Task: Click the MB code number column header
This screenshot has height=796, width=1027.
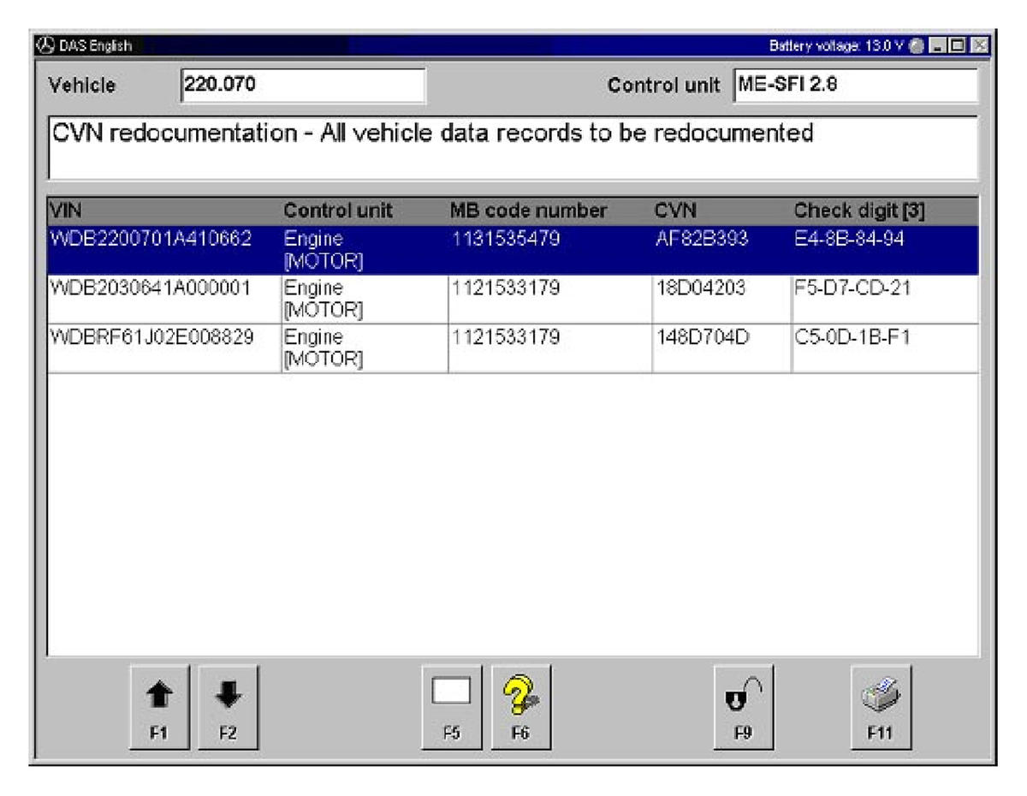Action: click(528, 211)
